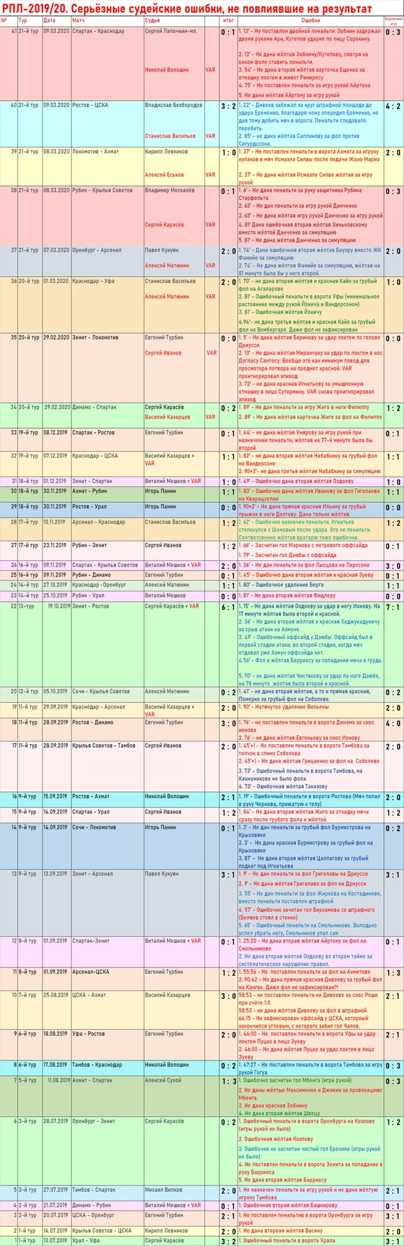Screen dimensions: 404x1246
Task: Select match cell "Рубин - Динамо"
Action: (91, 575)
